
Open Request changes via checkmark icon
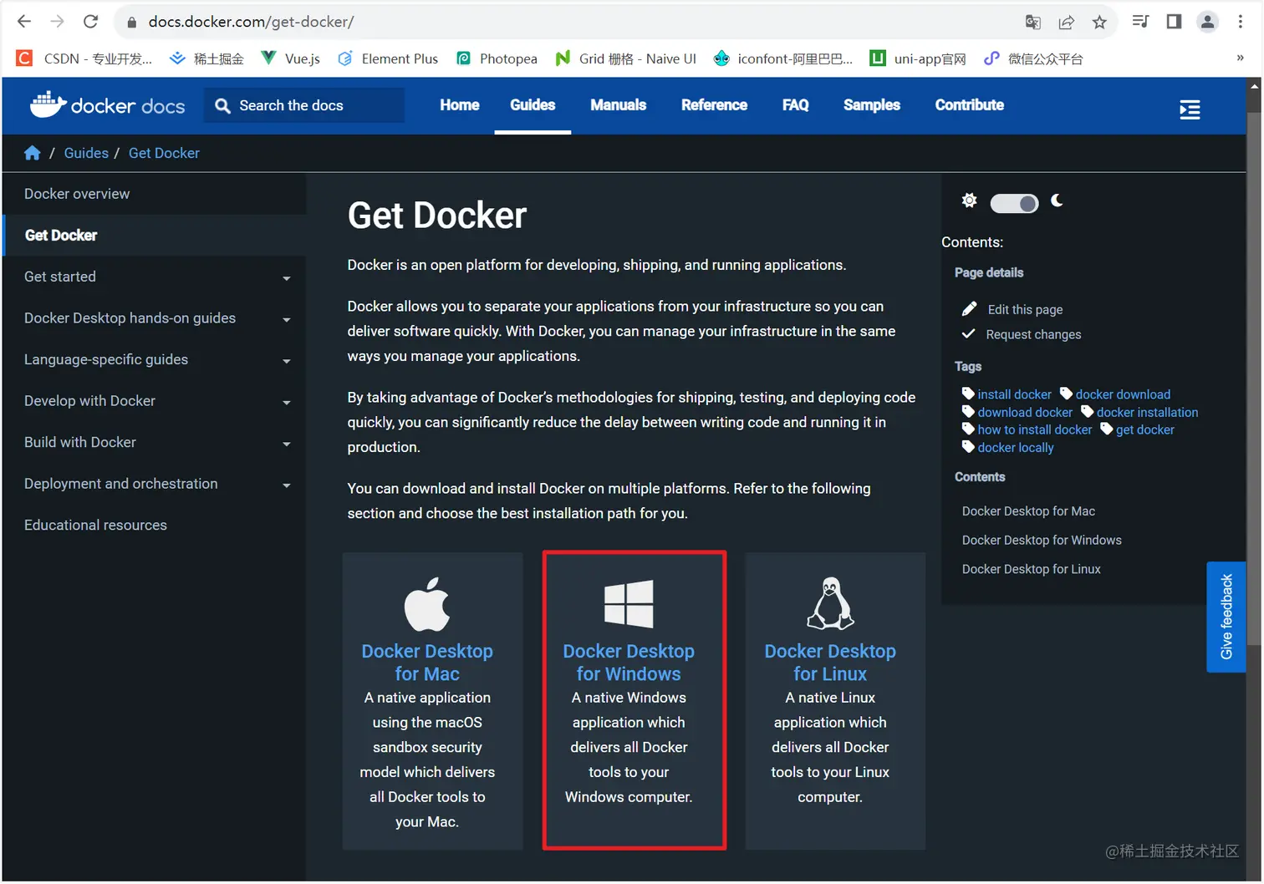[x=968, y=333]
